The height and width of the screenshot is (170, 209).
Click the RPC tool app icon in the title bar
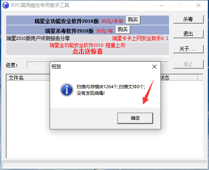pyautogui.click(x=6, y=5)
